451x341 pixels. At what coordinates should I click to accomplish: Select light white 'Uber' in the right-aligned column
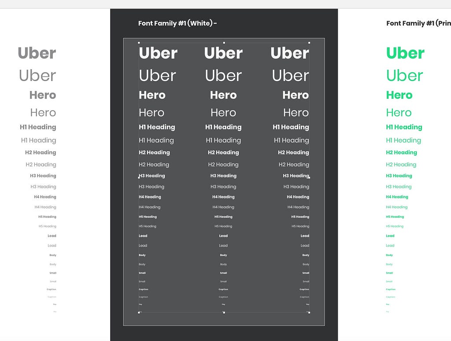(291, 76)
